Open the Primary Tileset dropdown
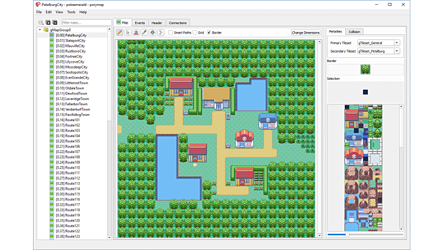 (x=379, y=43)
